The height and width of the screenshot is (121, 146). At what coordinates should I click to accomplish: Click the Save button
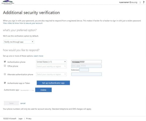click(x=11, y=103)
